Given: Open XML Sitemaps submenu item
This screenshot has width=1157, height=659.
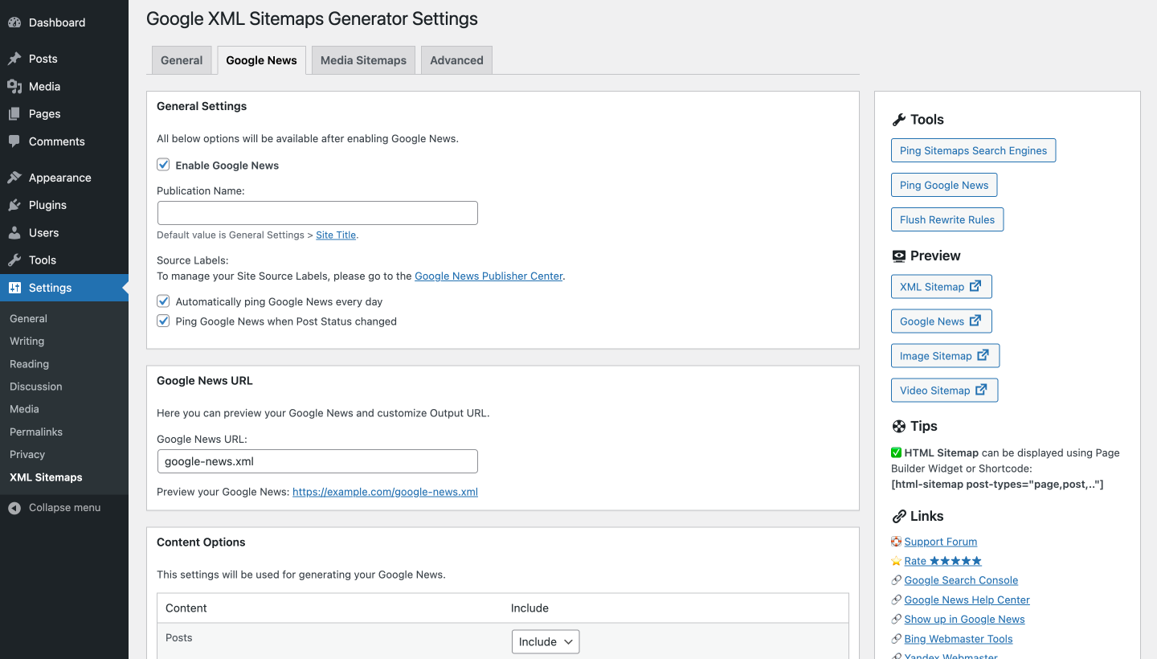Looking at the screenshot, I should (46, 477).
